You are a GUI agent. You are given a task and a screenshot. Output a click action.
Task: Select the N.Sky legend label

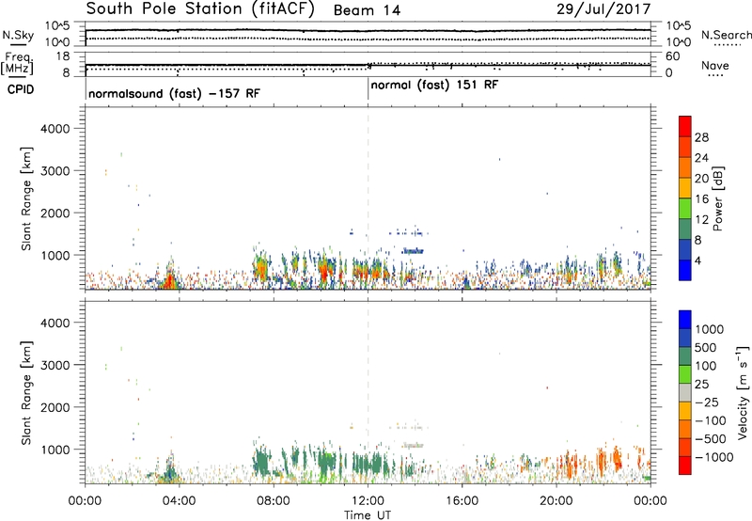click(18, 36)
